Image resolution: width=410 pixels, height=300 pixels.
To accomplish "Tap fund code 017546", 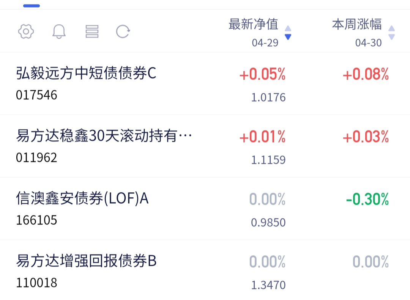I will pyautogui.click(x=36, y=95).
